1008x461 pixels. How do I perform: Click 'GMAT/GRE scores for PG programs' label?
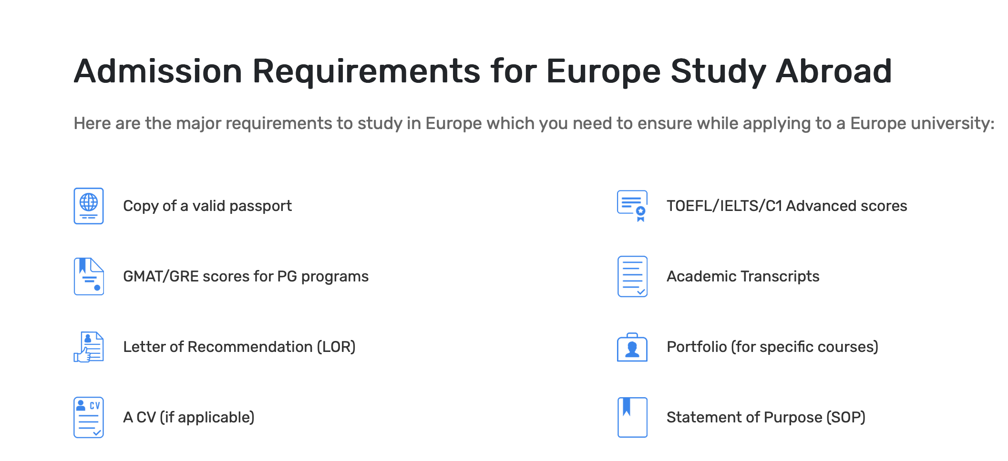[x=246, y=276]
